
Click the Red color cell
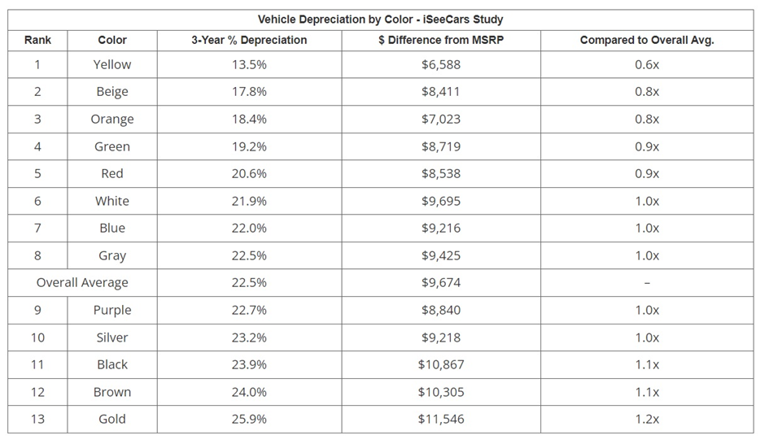[x=111, y=173]
